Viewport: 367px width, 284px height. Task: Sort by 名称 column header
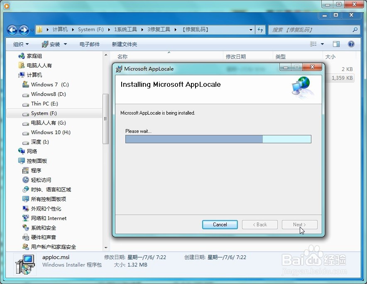[x=166, y=56]
